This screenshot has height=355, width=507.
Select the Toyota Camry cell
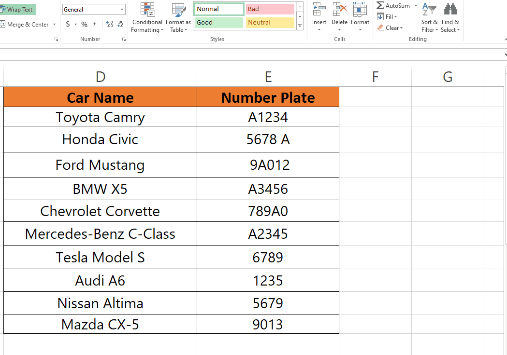100,117
